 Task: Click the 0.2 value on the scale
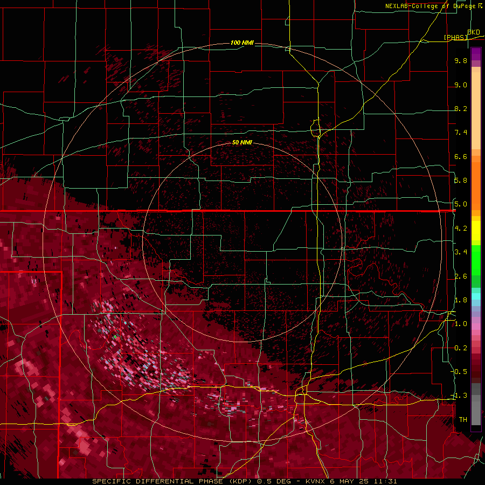pyautogui.click(x=461, y=348)
